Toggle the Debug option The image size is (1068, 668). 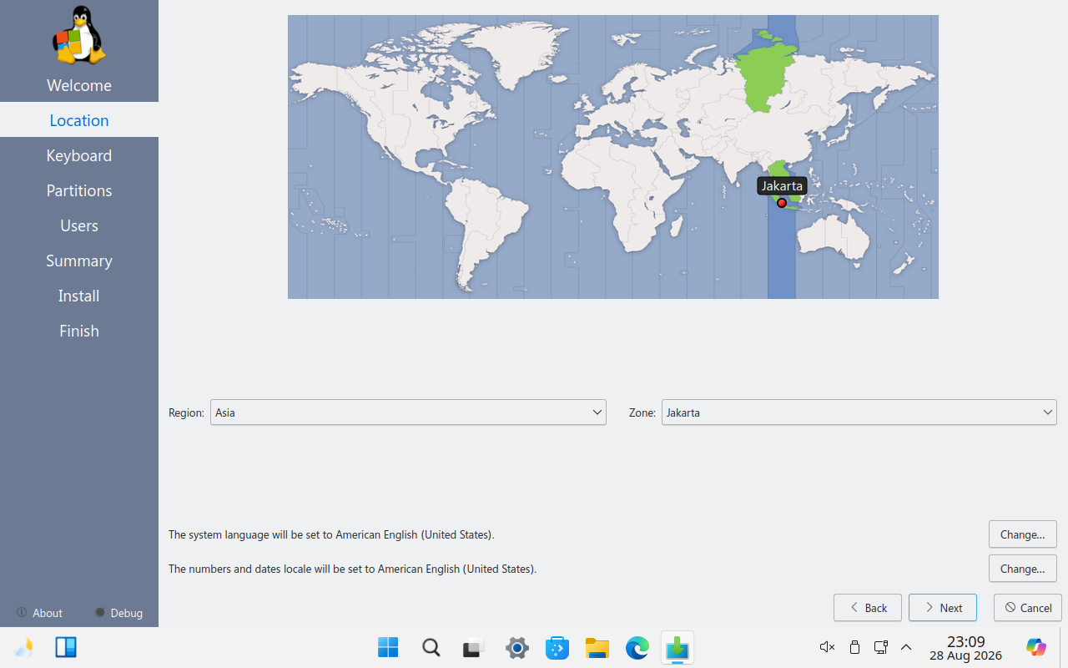click(x=118, y=613)
